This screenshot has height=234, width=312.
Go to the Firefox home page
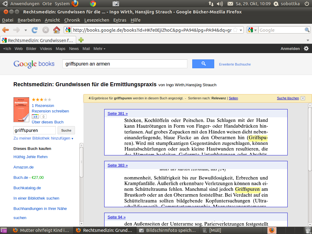pyautogui.click(x=56, y=30)
